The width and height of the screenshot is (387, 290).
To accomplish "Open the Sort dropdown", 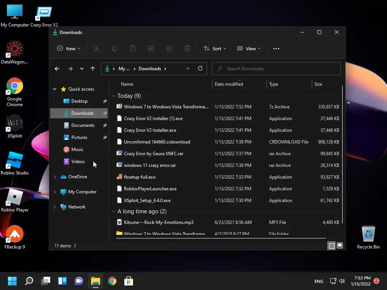I will coord(215,49).
